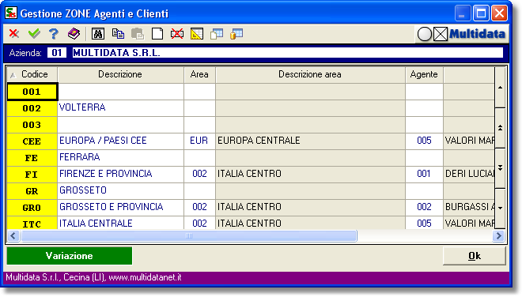Click the GROSSETO description cell
This screenshot has height=297, width=522.
[120, 191]
